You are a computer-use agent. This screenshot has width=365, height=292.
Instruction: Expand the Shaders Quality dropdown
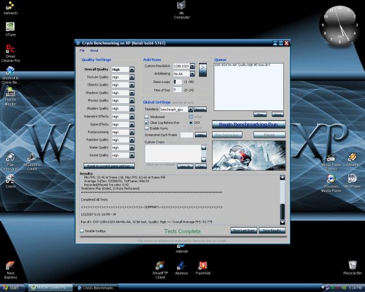coord(132,108)
